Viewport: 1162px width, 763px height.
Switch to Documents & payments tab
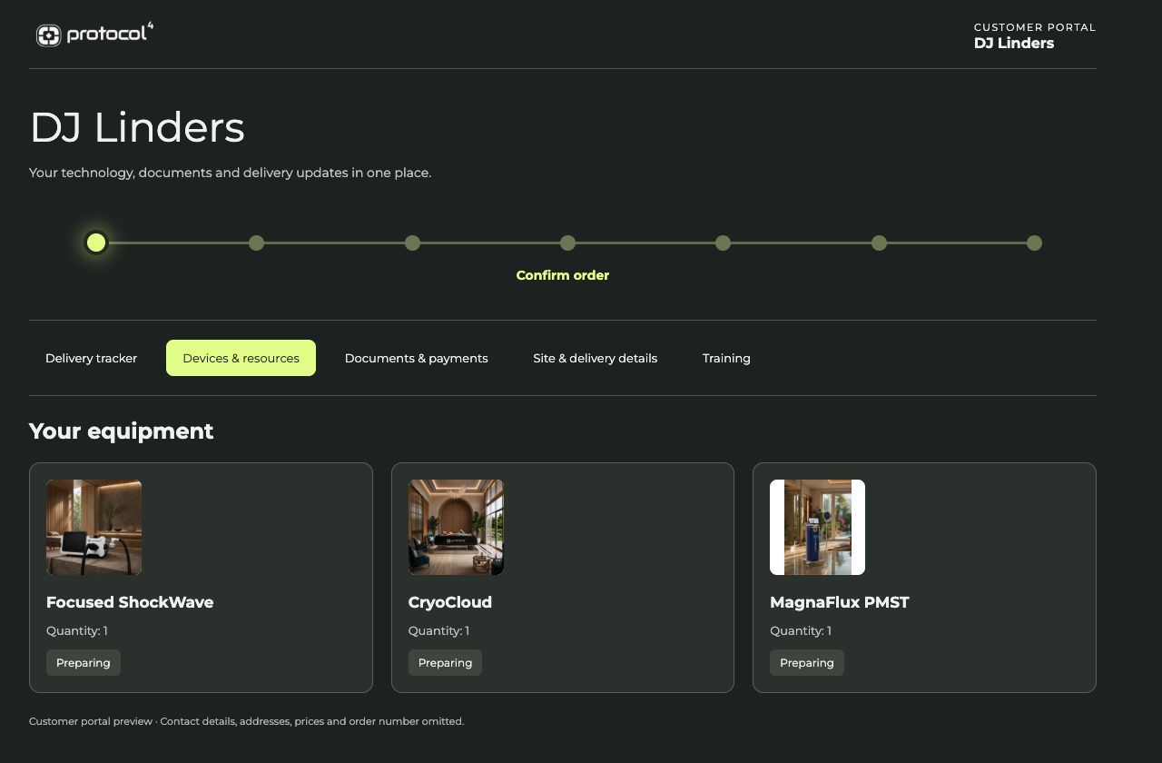(x=416, y=358)
